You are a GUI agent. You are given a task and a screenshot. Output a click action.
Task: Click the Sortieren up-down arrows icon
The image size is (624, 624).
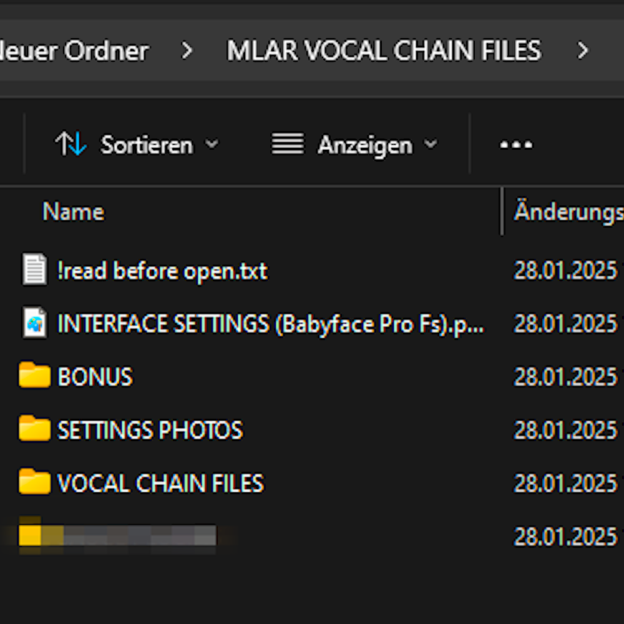pos(71,145)
